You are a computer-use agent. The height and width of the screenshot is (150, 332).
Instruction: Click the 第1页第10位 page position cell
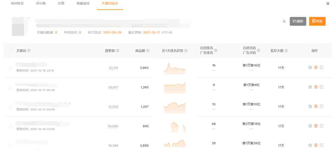coord(251,104)
